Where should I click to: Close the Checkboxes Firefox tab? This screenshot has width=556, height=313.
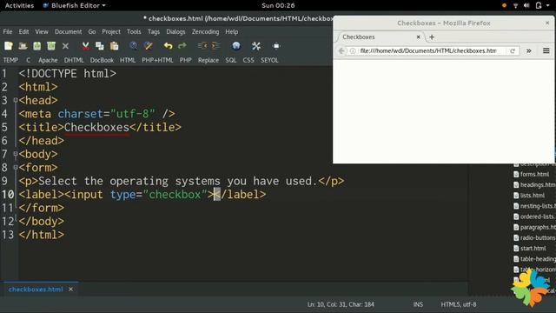[x=419, y=37]
